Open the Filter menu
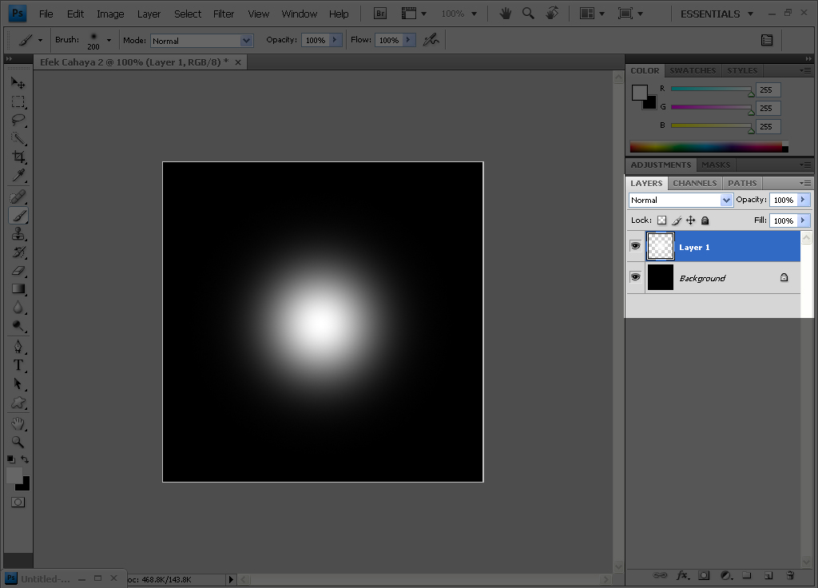 pyautogui.click(x=224, y=14)
